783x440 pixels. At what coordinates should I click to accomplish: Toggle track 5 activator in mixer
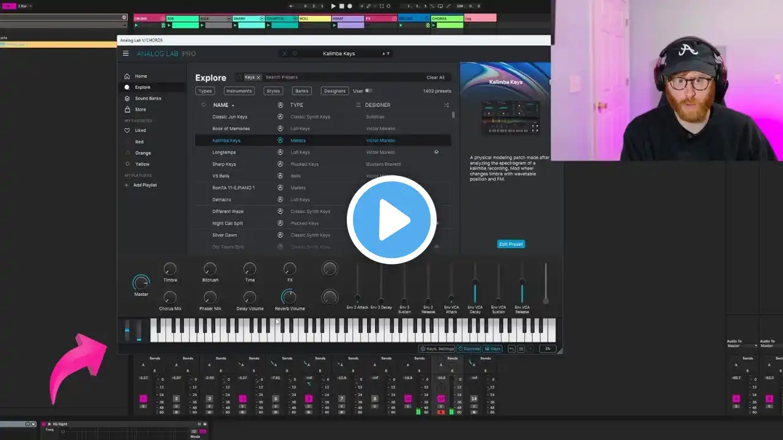tap(275, 399)
